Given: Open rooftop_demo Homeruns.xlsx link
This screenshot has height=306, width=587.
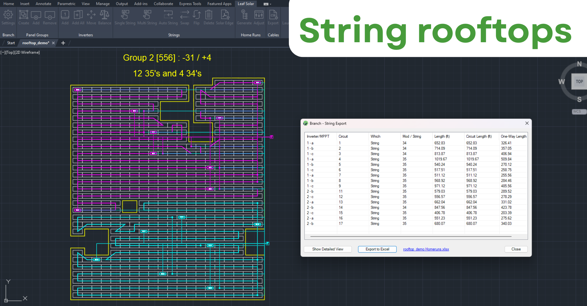Looking at the screenshot, I should 426,249.
